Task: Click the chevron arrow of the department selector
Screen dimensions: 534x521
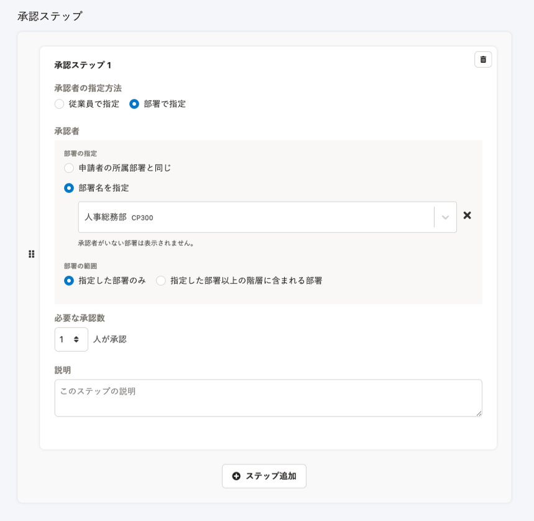Action: (445, 217)
